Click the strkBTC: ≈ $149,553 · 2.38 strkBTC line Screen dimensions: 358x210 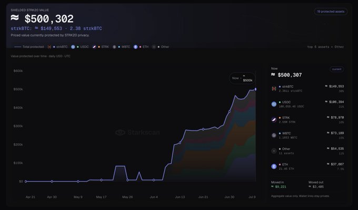(x=56, y=28)
